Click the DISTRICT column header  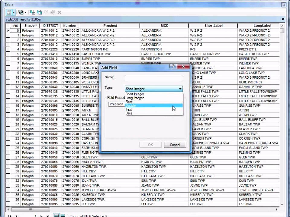click(50, 26)
